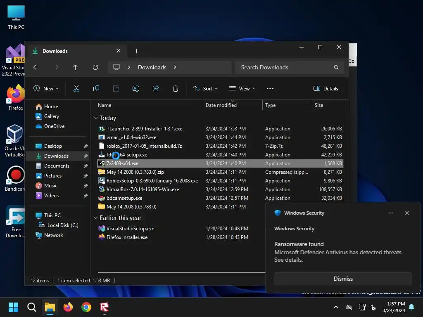Open the See more ellipsis menu
The width and height of the screenshot is (423, 317).
pos(270,88)
